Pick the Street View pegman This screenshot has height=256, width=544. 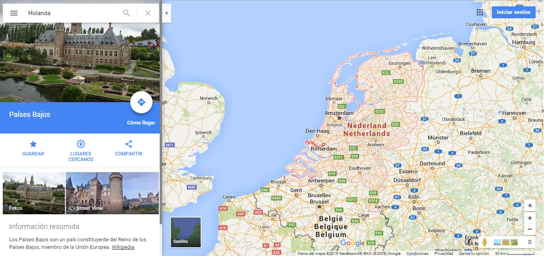pos(485,242)
